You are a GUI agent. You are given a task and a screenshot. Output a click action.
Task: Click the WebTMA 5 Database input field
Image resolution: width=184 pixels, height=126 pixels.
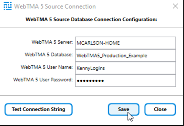pos(126,56)
